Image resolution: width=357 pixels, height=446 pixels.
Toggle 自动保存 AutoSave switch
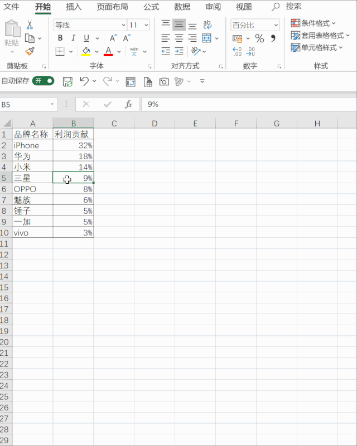43,81
